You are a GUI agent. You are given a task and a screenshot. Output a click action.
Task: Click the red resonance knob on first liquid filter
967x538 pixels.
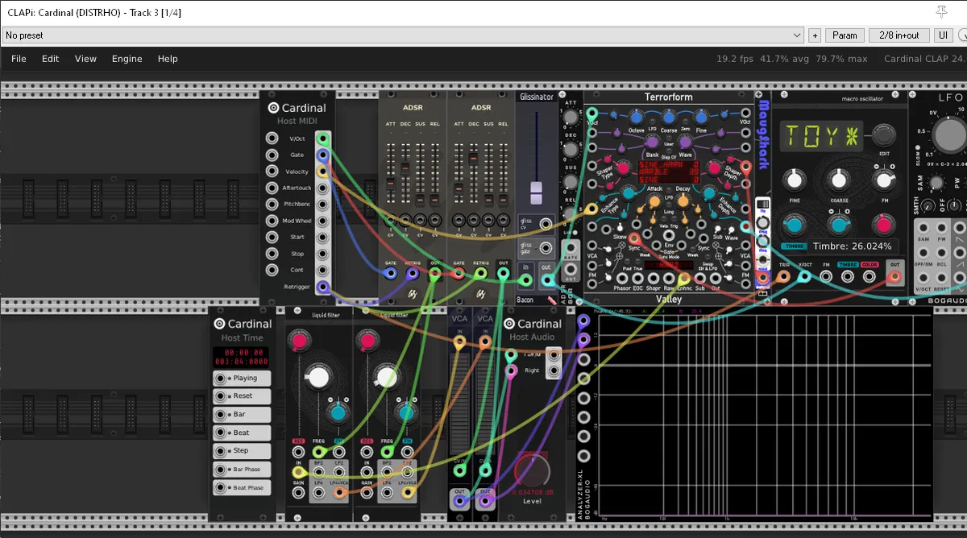coord(300,341)
